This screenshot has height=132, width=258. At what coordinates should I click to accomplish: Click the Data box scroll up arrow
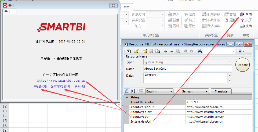(230, 76)
